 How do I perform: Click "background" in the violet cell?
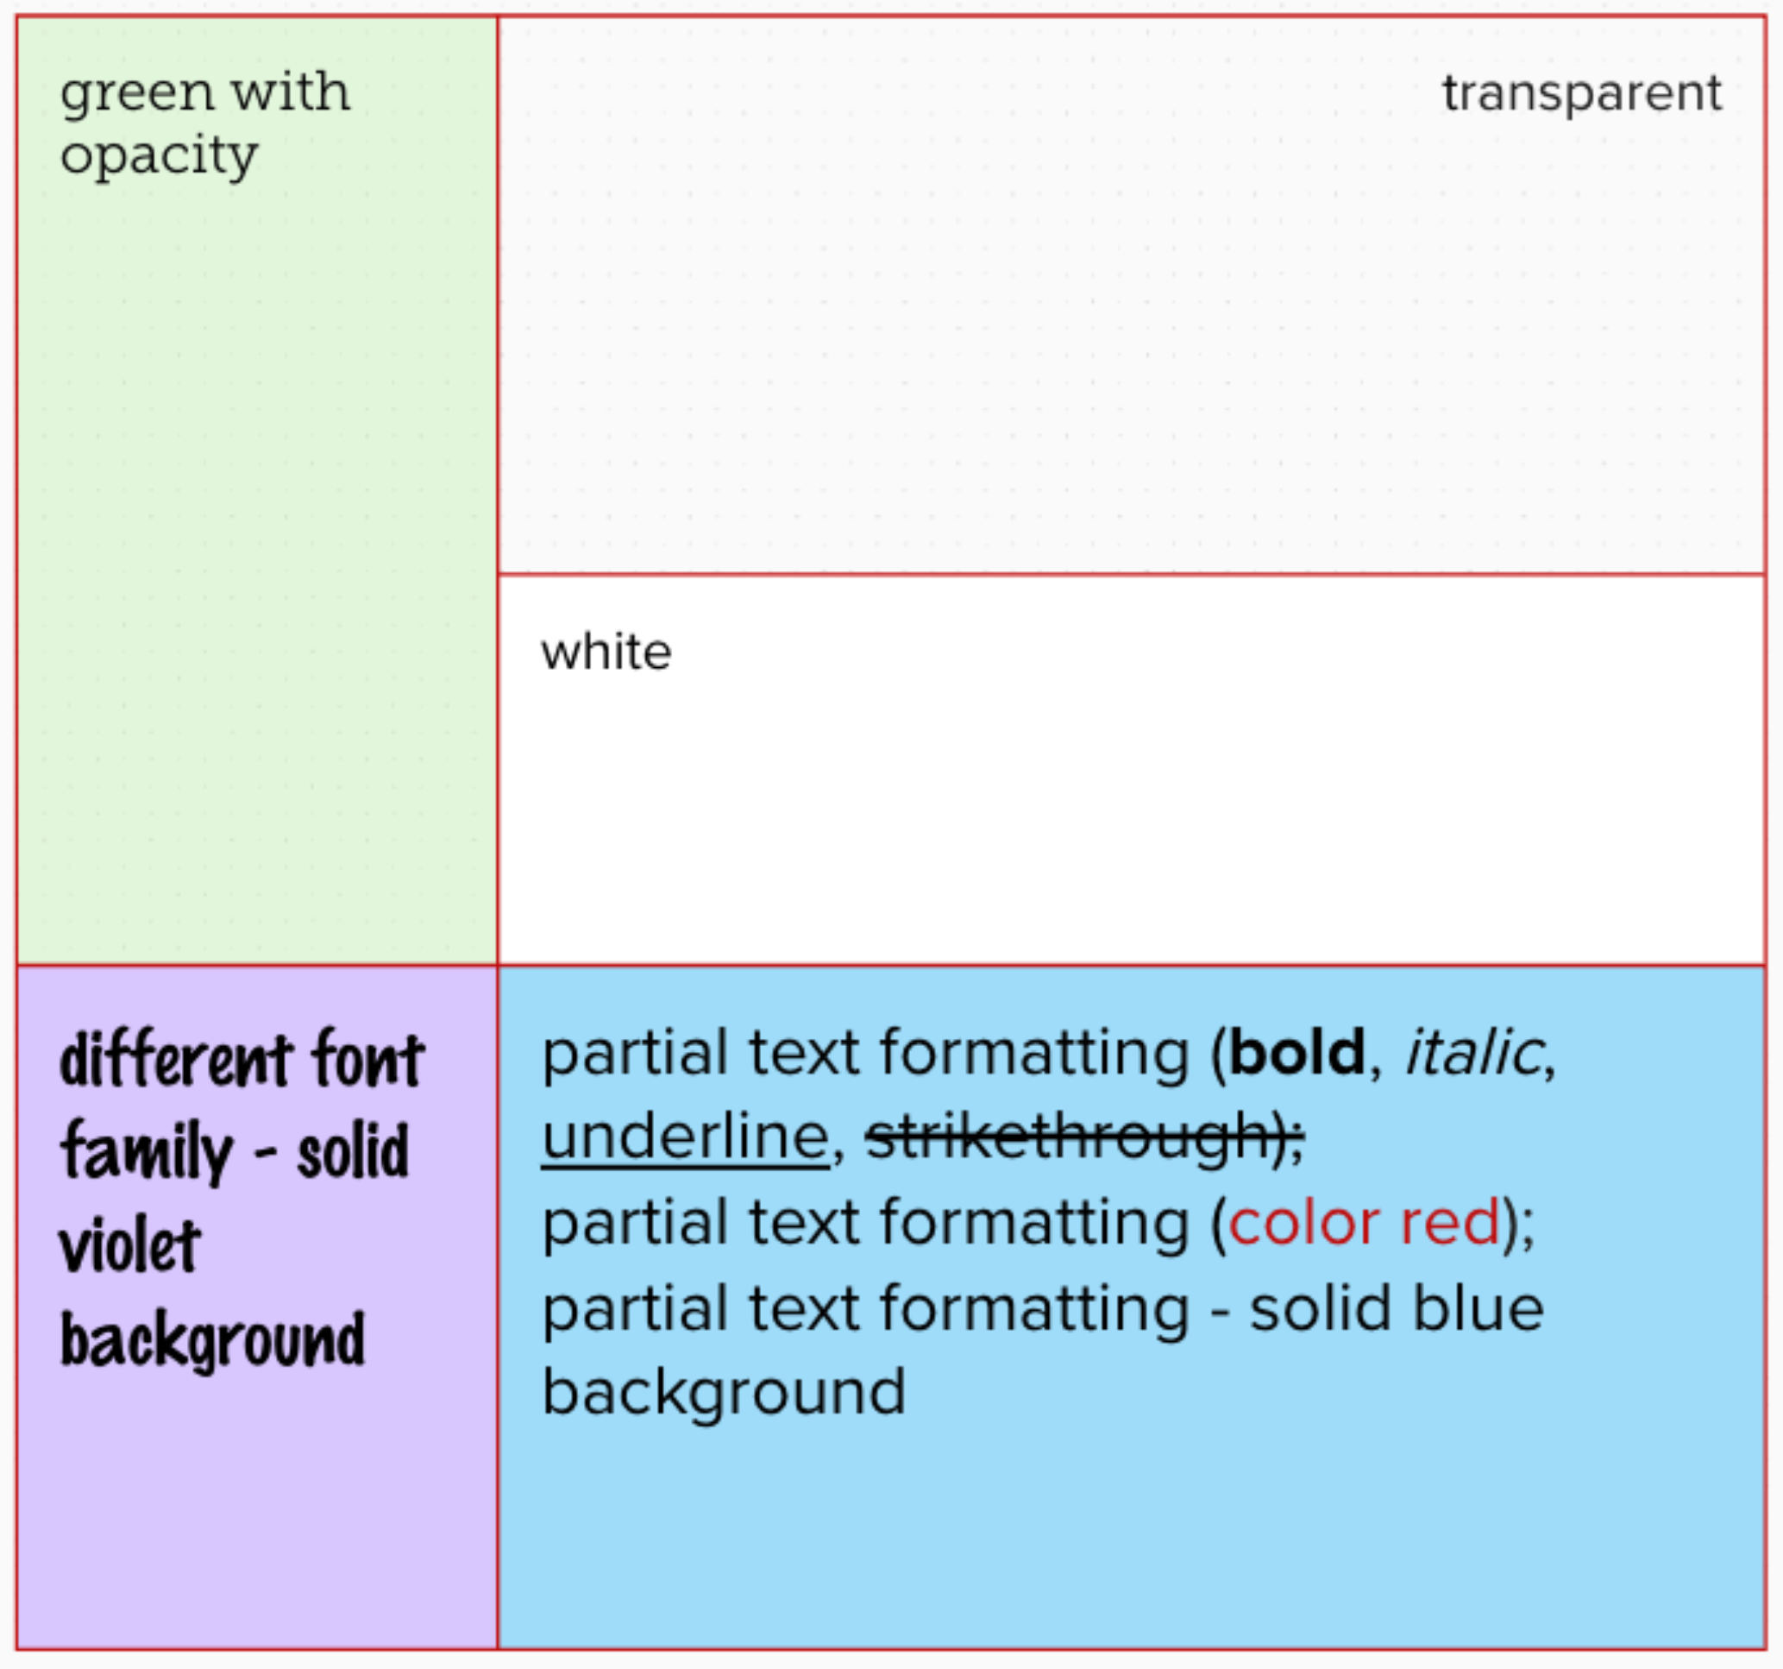tap(212, 1340)
